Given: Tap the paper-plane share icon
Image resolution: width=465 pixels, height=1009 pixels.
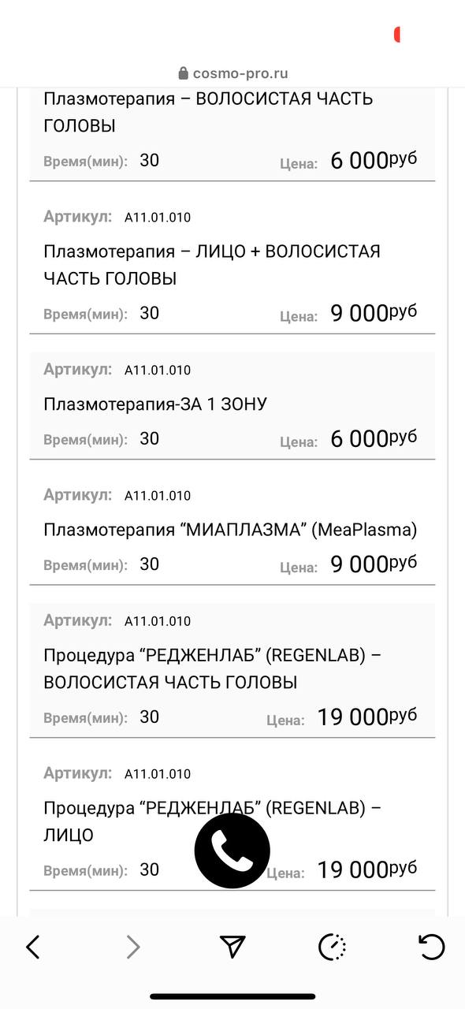Looking at the screenshot, I should (x=232, y=947).
